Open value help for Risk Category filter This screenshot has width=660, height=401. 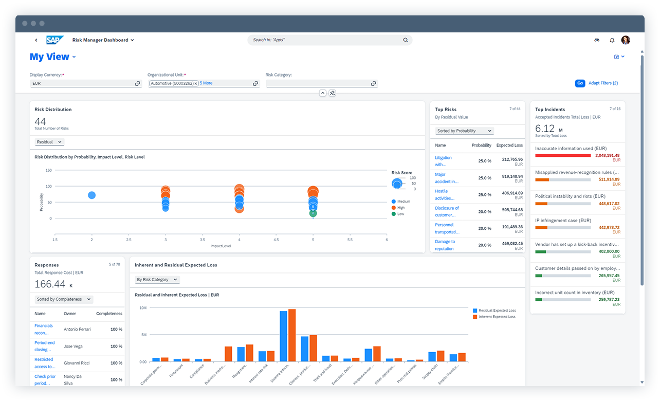click(373, 83)
